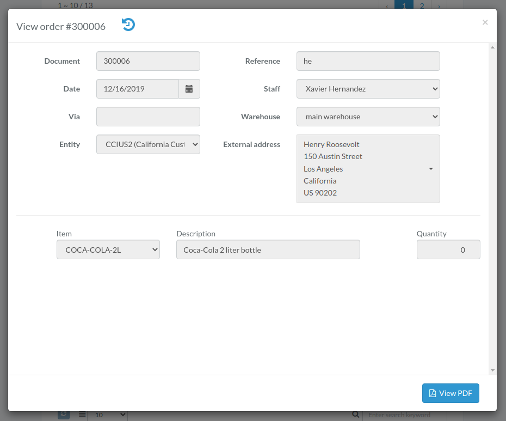Click the Reference input field
This screenshot has width=506, height=421.
368,61
